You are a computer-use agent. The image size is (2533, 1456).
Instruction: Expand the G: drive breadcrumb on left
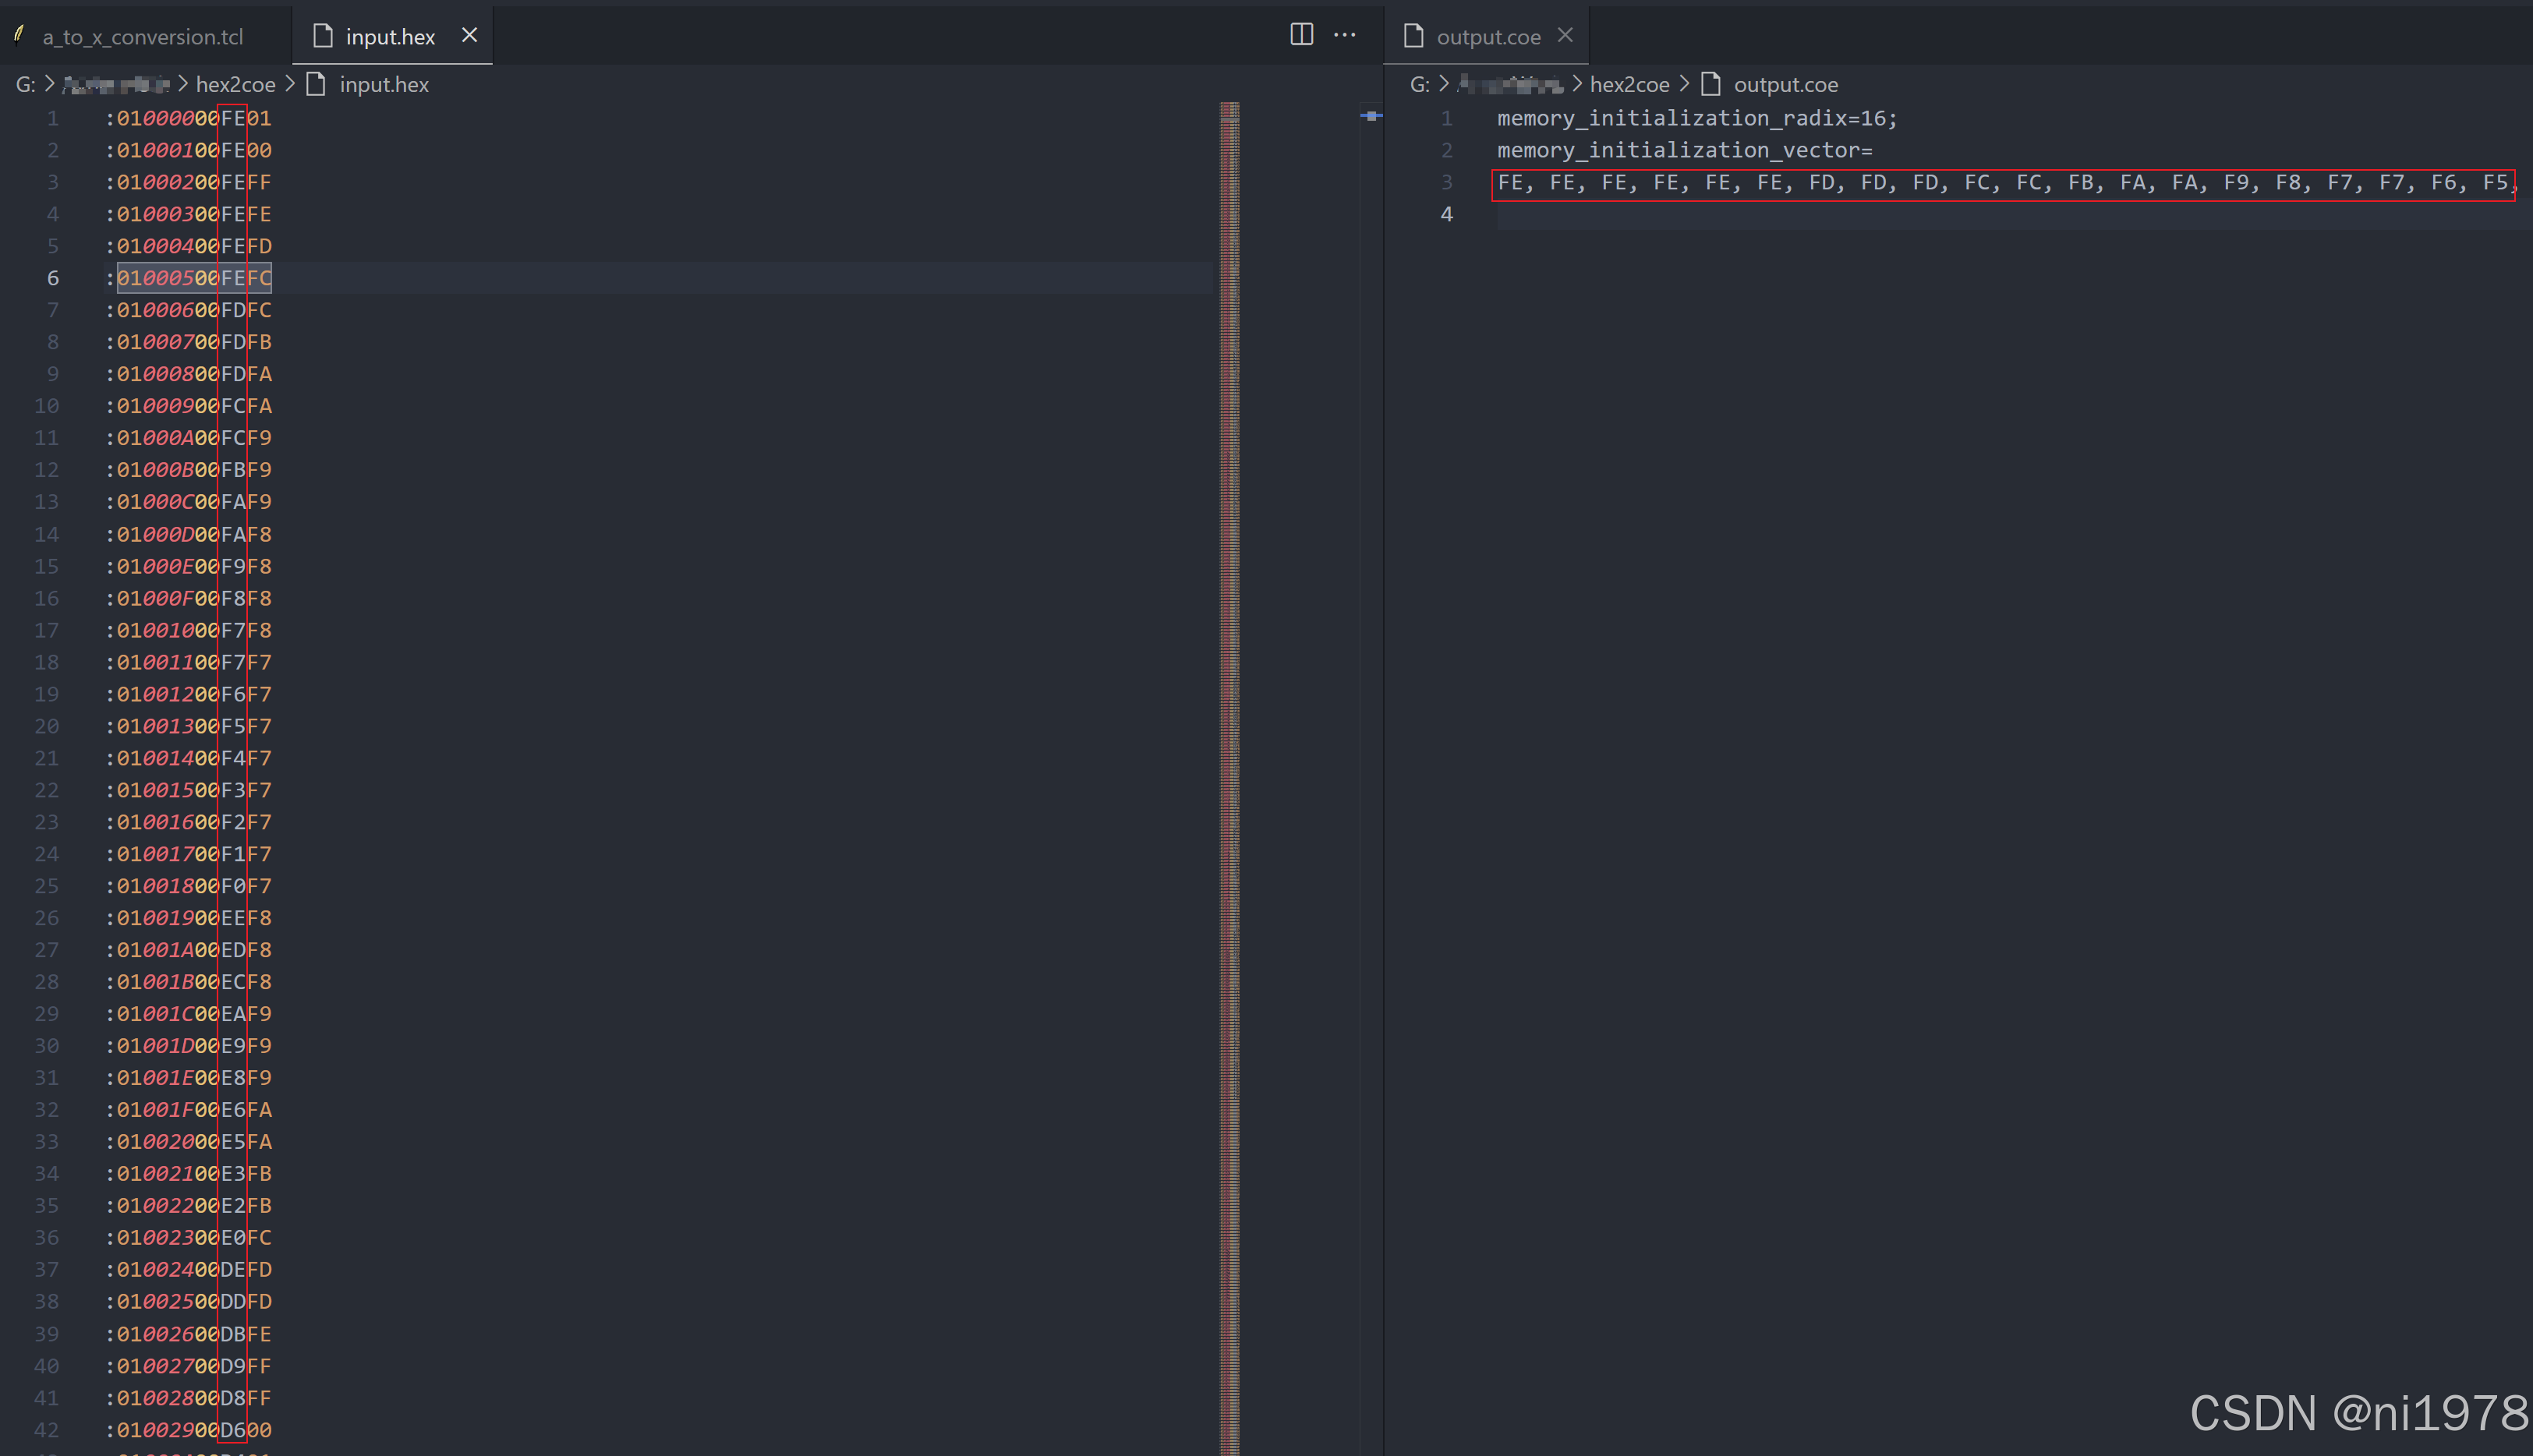tap(25, 85)
